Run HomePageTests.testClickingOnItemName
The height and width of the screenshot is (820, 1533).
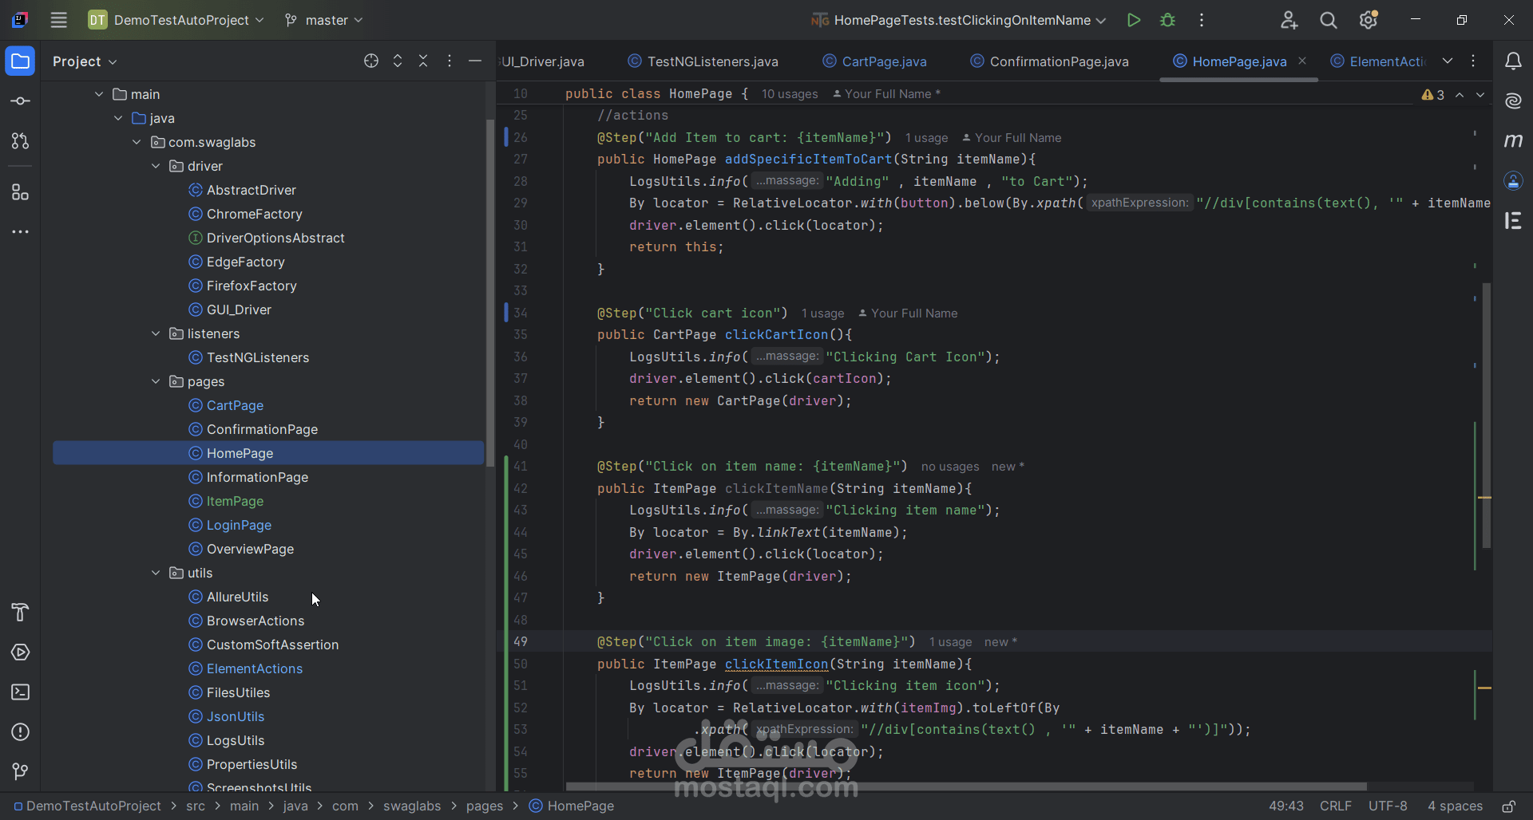(1133, 20)
